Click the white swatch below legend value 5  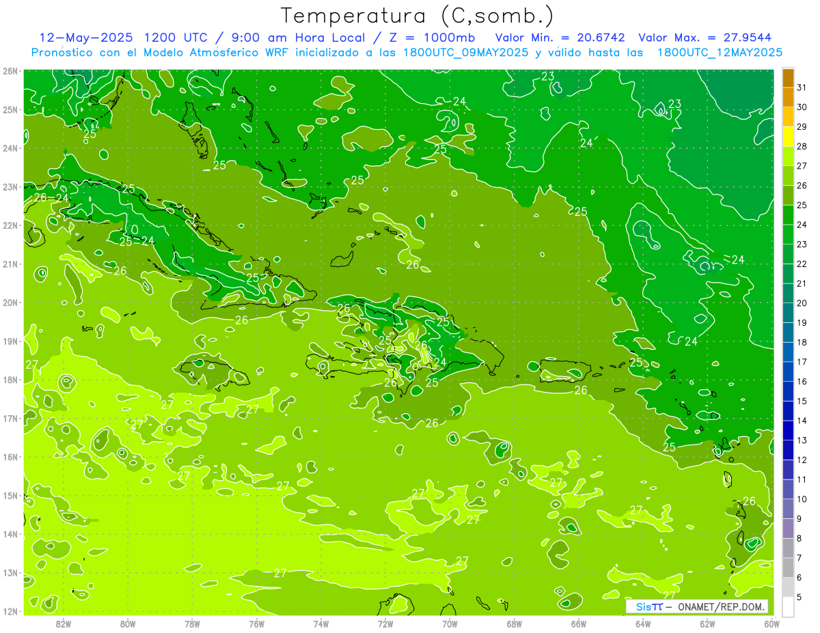tap(788, 606)
